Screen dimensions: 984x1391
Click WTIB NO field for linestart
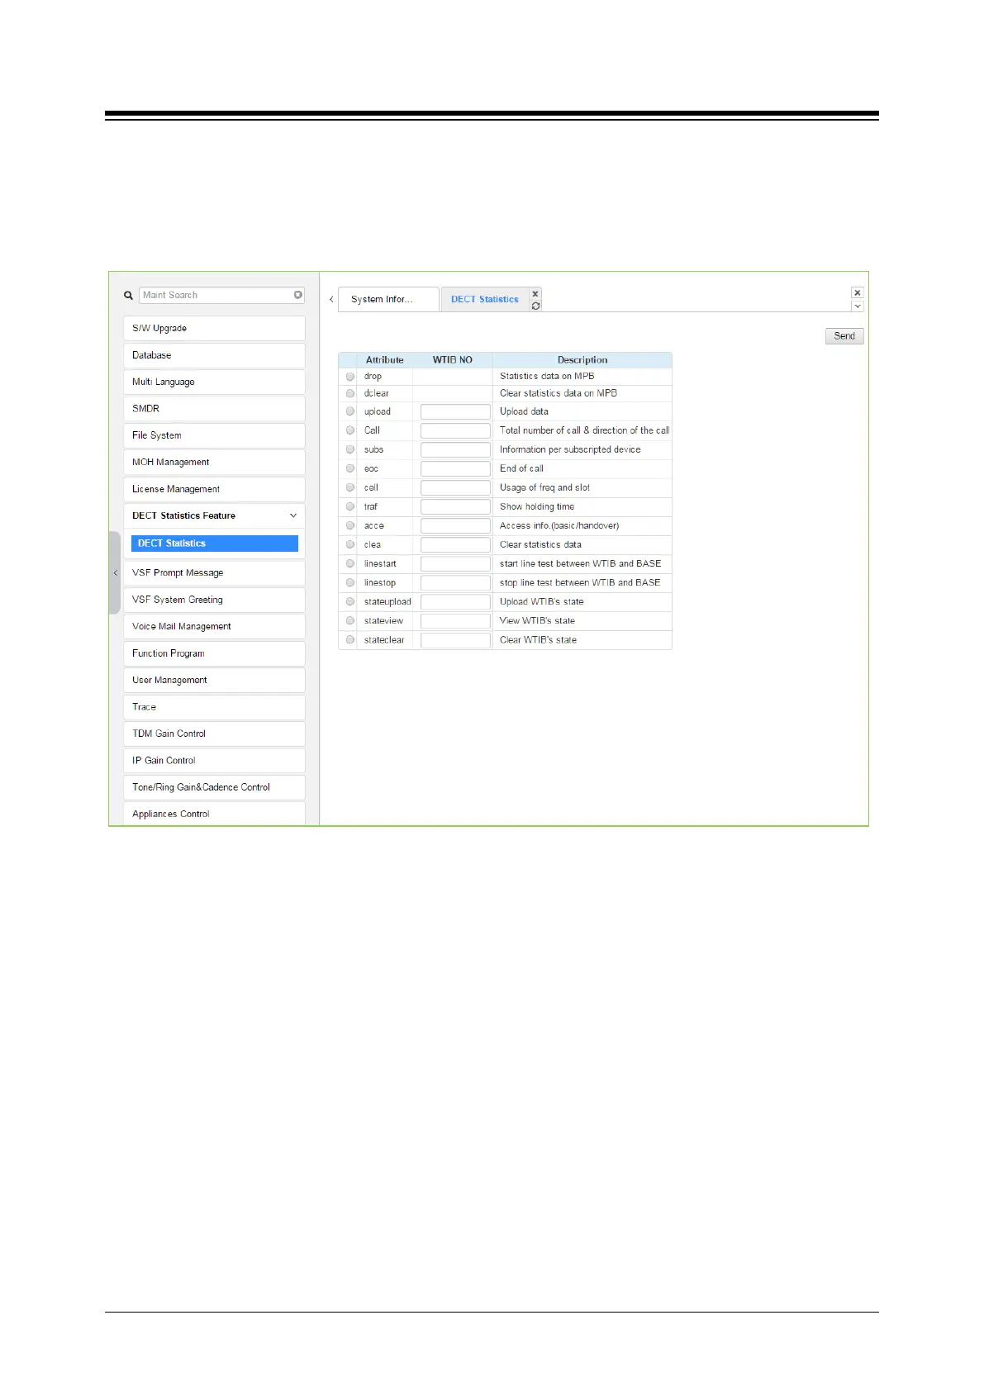[455, 563]
